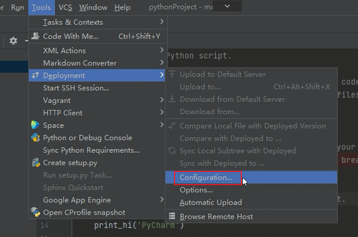Viewport: 358px width, 237px height.
Task: Expand the Deployment submenu arrow
Action: click(x=162, y=75)
